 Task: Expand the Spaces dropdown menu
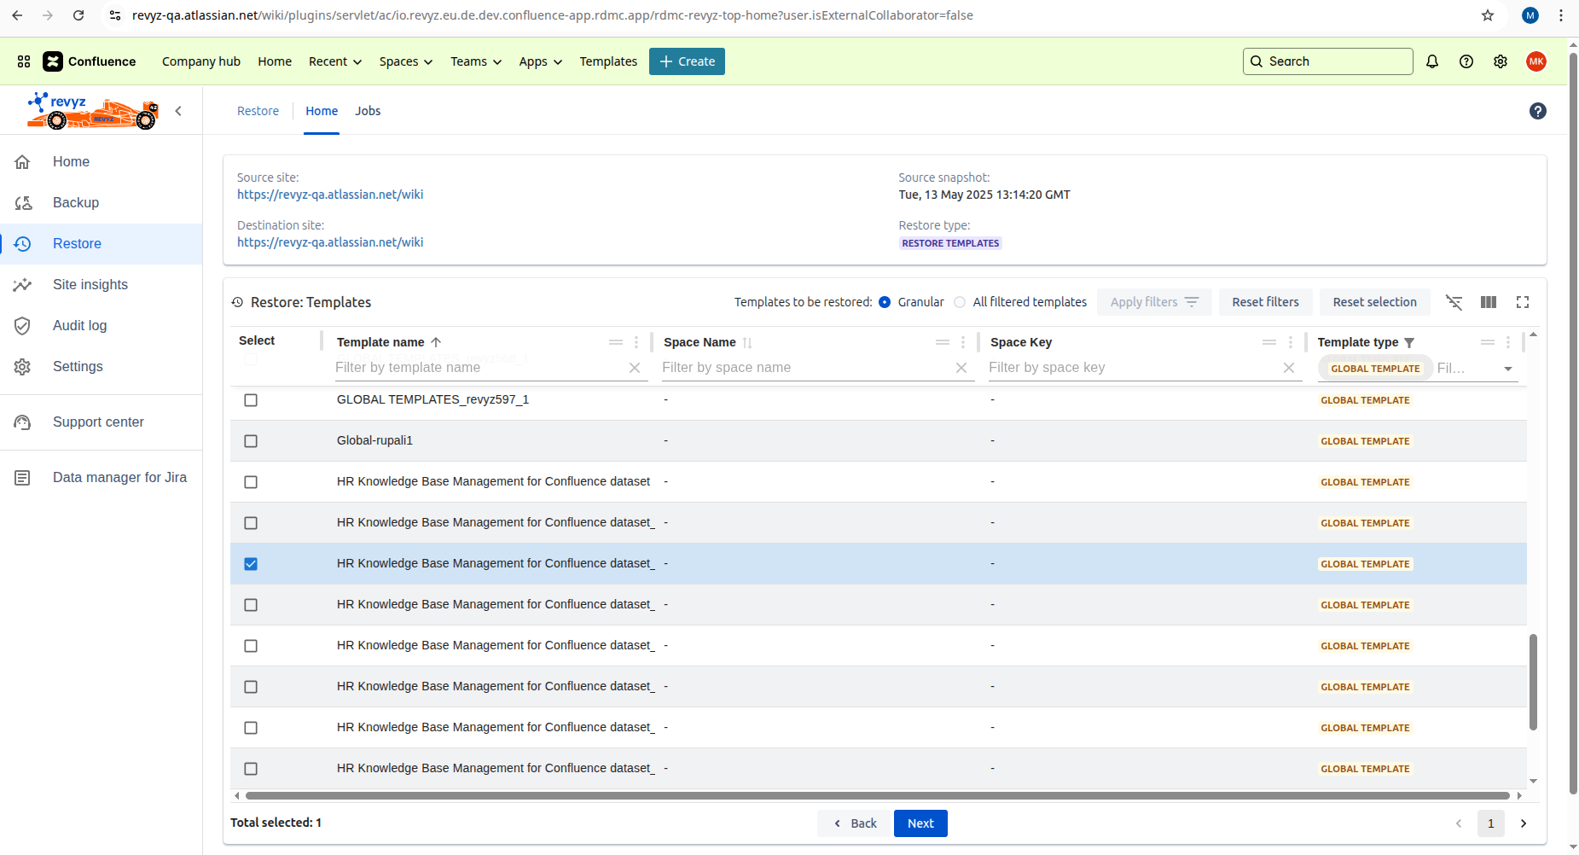pyautogui.click(x=406, y=61)
